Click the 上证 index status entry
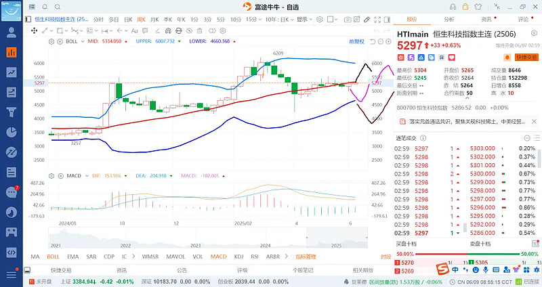The height and width of the screenshot is (287, 542). coord(97,282)
